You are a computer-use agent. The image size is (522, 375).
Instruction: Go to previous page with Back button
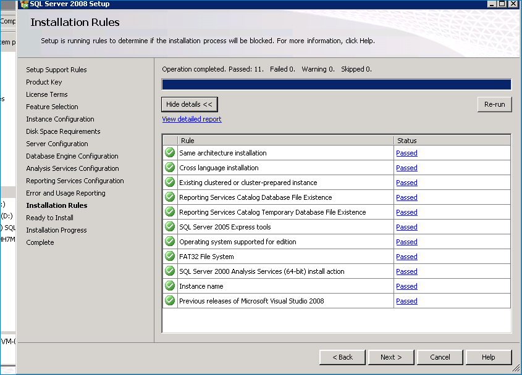tap(342, 357)
